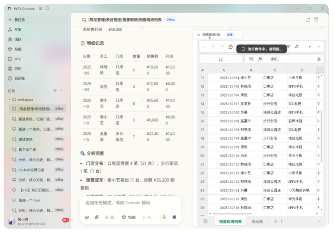The height and width of the screenshot is (233, 333).
Task: Select column B header
Action: 251,70
